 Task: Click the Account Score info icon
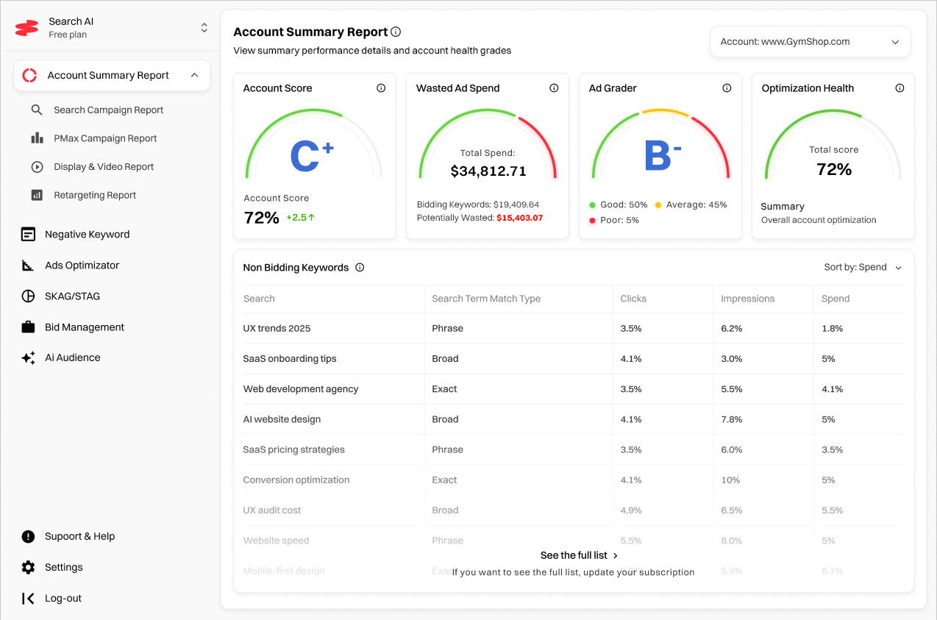(x=381, y=88)
